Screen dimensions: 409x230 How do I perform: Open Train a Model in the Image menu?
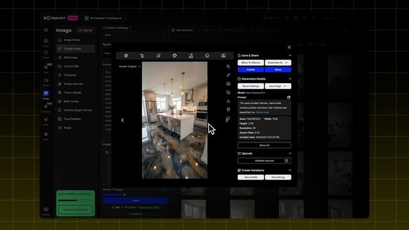(75, 93)
